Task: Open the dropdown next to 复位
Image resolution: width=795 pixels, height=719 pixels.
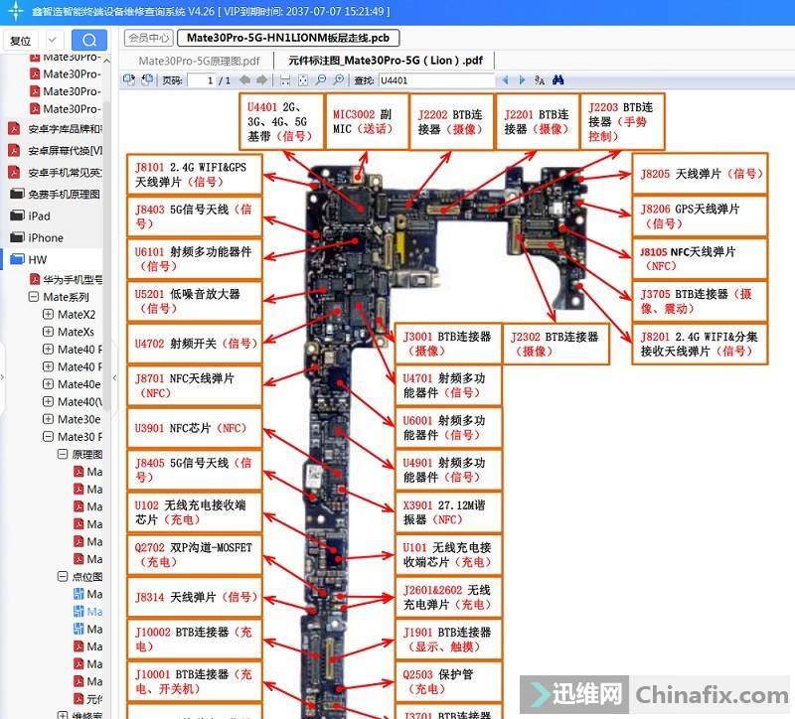Action: coord(53,41)
